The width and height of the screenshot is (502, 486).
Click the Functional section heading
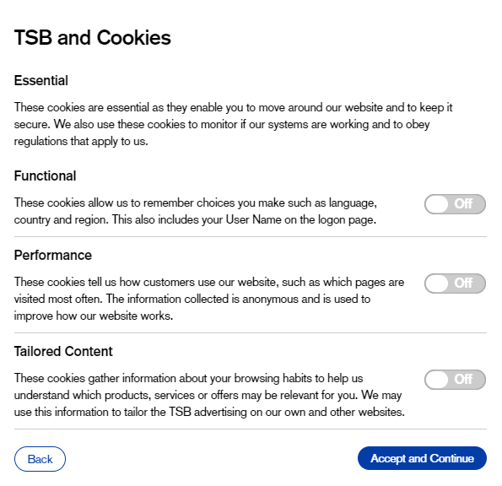46,175
